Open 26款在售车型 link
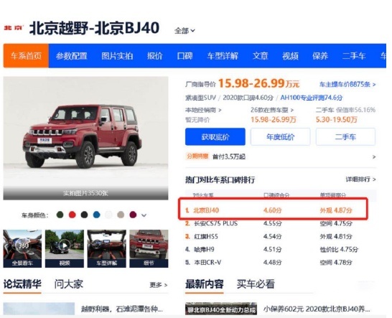 click(272, 110)
